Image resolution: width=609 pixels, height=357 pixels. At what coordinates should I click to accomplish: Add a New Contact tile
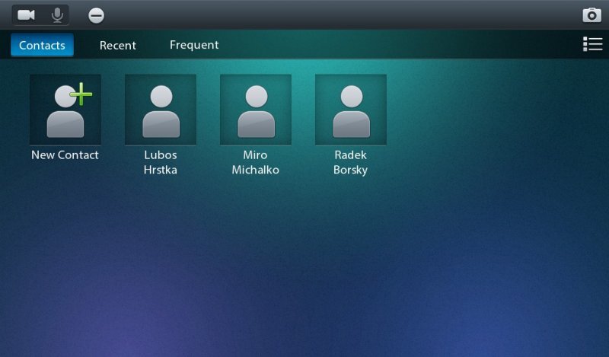[x=65, y=110]
